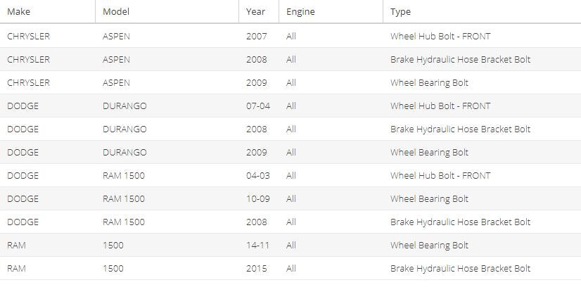Image resolution: width=581 pixels, height=292 pixels.
Task: Select Wheel Hub Bolt - FRONT for Durango
Action: (440, 106)
